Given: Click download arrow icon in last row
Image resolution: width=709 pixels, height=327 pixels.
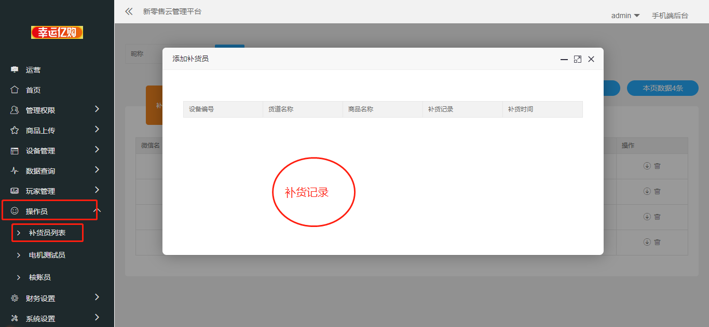Looking at the screenshot, I should click(647, 242).
